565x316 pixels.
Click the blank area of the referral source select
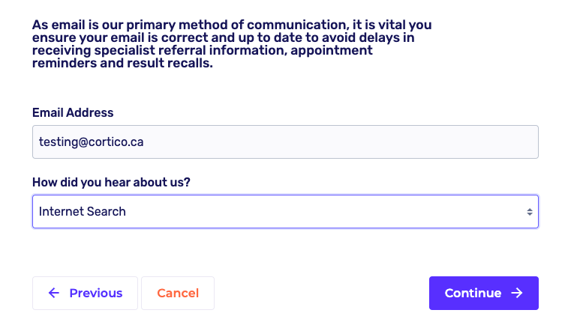[x=338, y=212]
